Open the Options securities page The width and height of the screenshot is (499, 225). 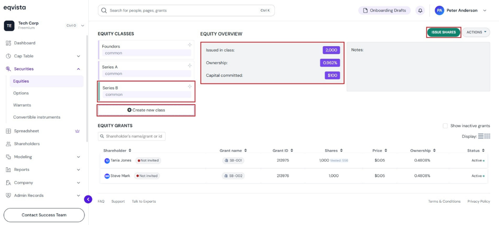coord(21,93)
